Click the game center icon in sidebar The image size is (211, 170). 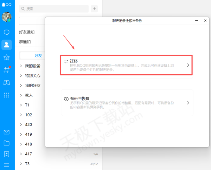(x=6, y=82)
